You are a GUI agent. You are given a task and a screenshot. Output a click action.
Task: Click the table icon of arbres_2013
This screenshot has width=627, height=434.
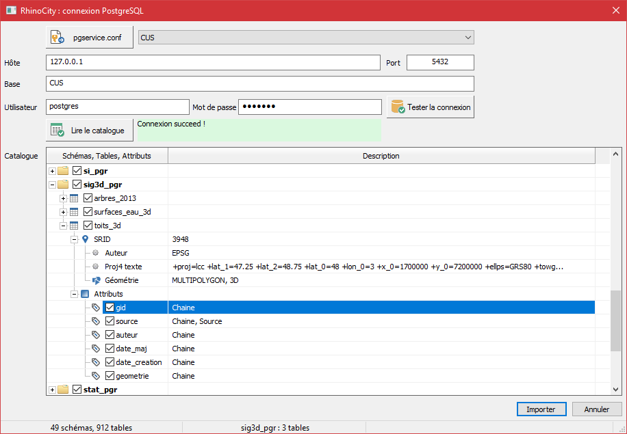[74, 198]
